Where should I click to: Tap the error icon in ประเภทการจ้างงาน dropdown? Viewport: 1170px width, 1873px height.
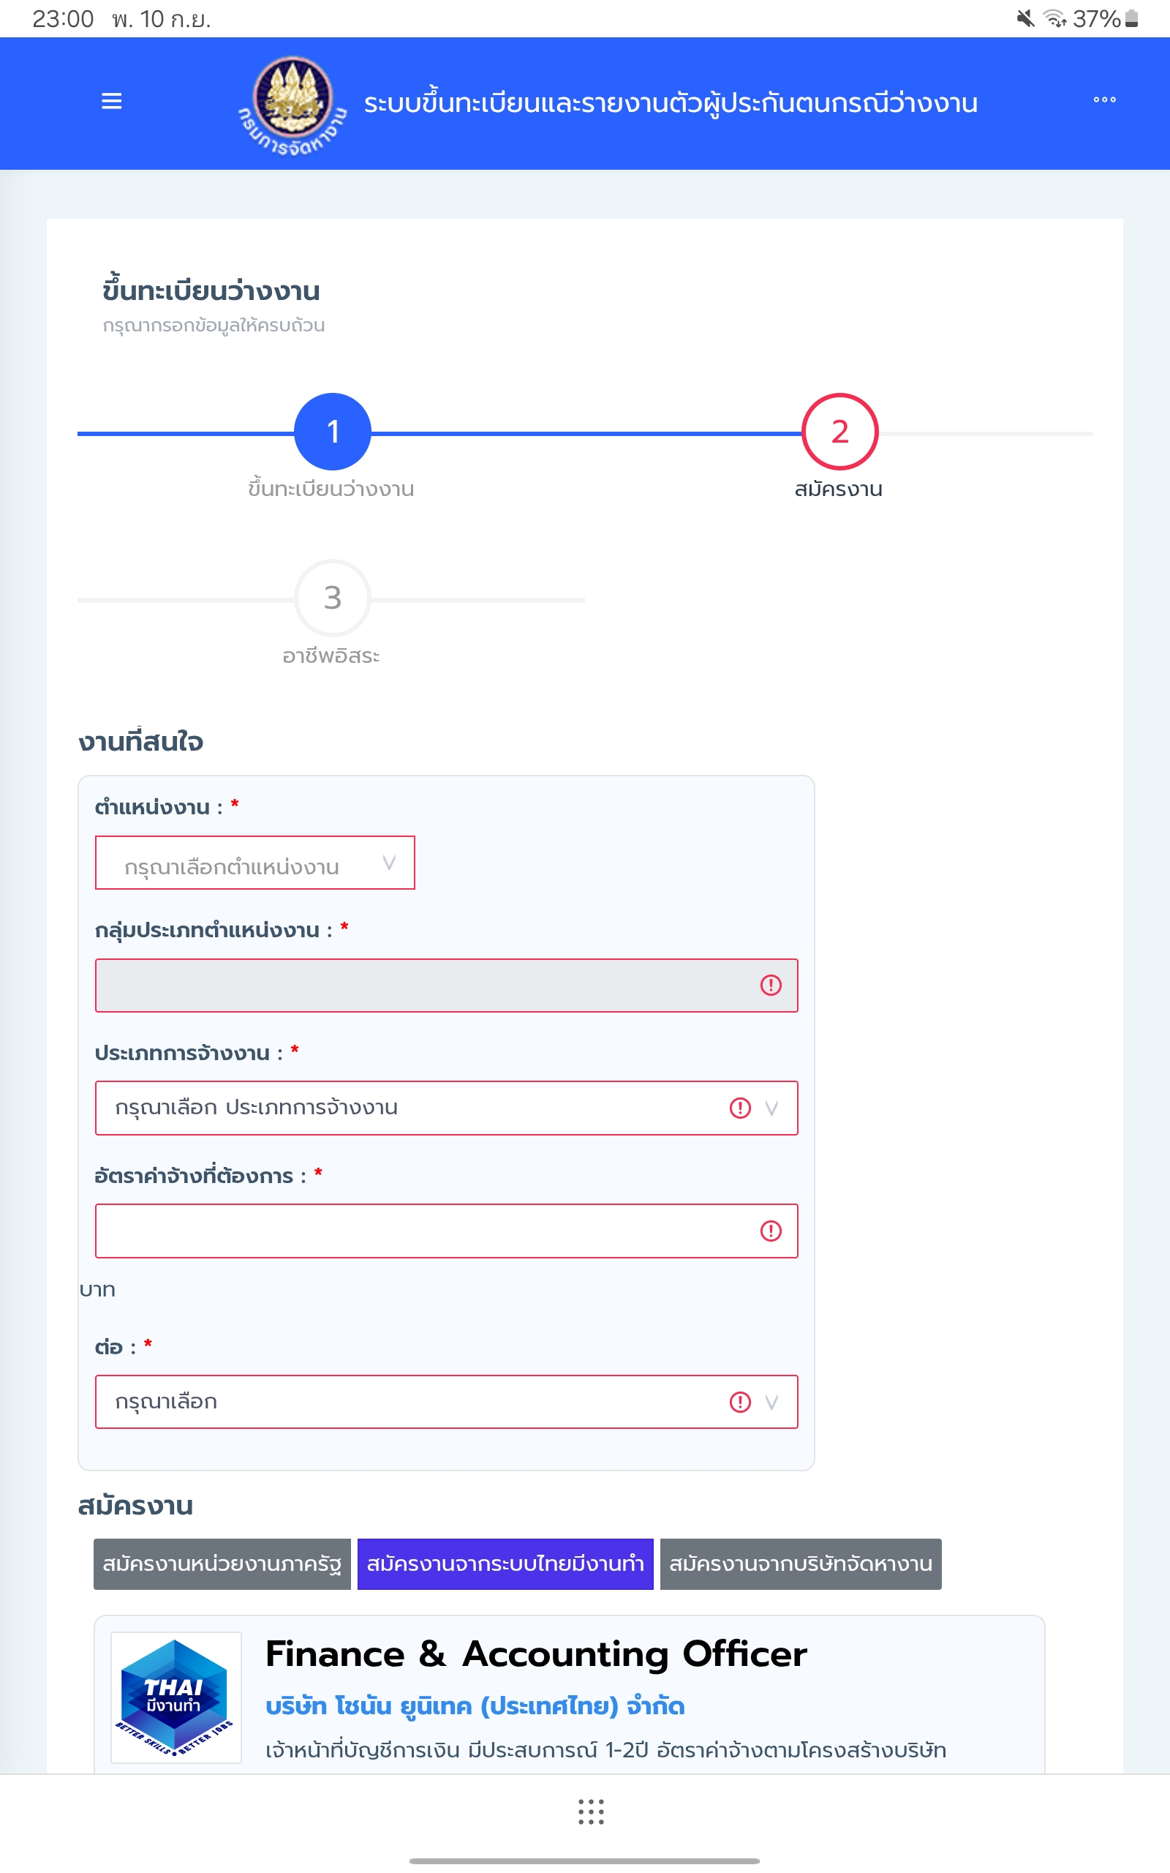(x=740, y=1108)
